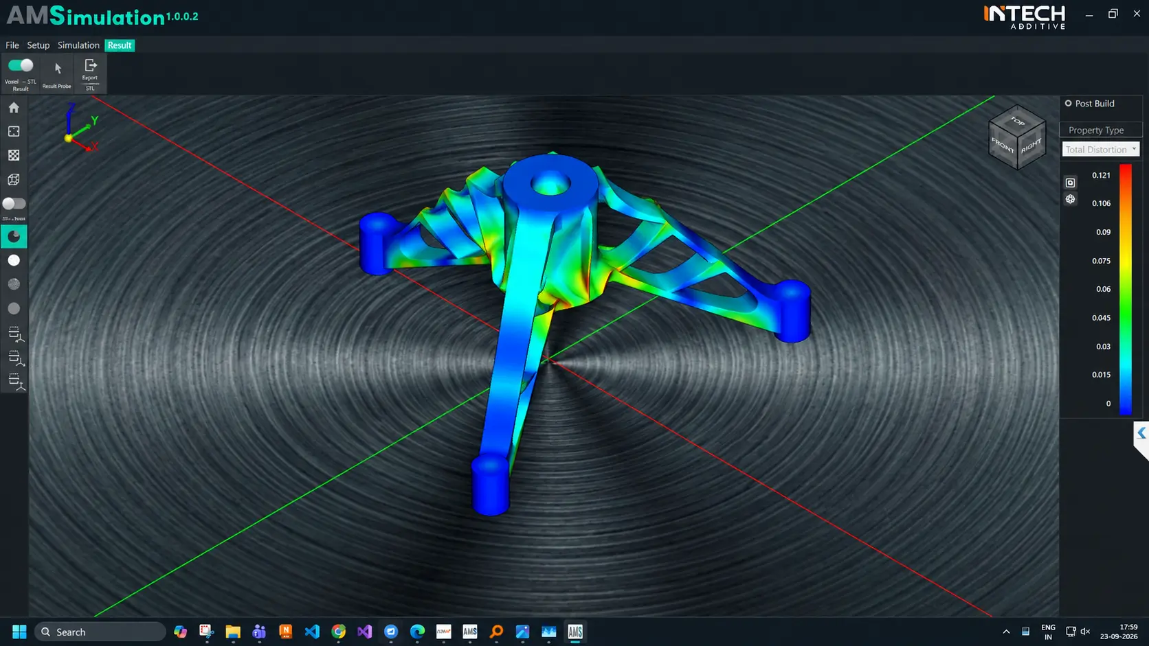Toggle the Voxel – STL Result switch
This screenshot has width=1149, height=646.
21,66
